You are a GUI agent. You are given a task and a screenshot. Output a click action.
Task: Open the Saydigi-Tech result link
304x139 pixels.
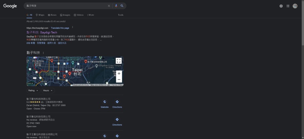(x=42, y=32)
